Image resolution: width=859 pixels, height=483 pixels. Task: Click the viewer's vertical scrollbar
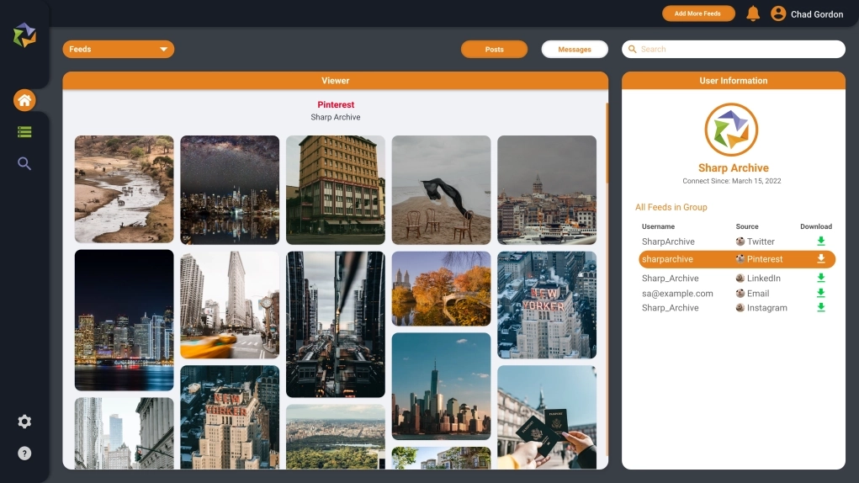pos(607,143)
